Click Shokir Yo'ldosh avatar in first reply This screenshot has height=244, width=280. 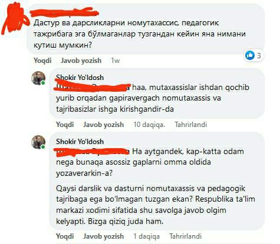pos(38,78)
